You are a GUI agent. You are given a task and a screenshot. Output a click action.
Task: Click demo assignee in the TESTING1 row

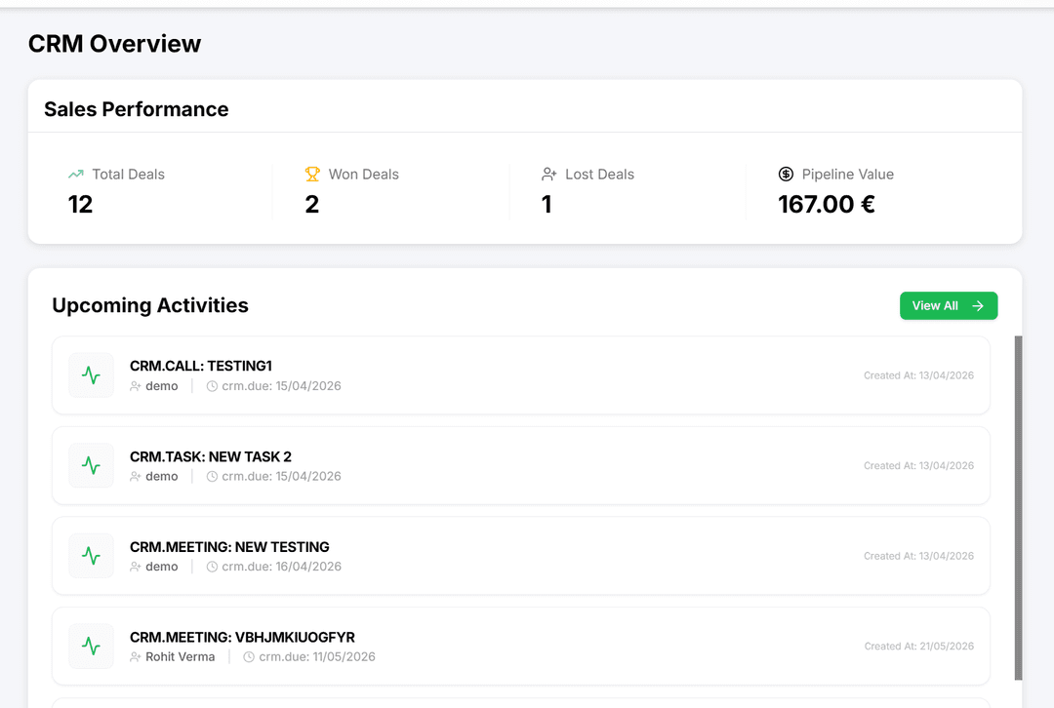click(x=162, y=386)
